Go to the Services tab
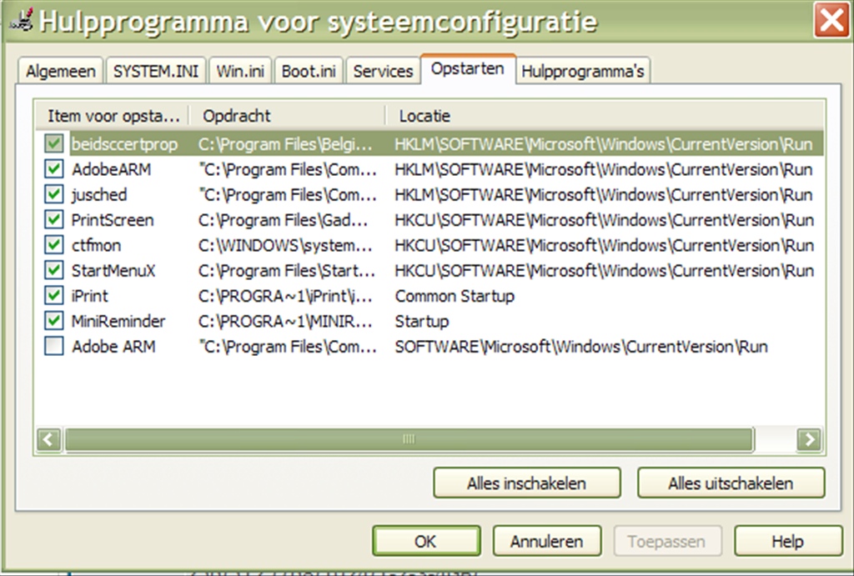The image size is (854, 576). pos(383,71)
